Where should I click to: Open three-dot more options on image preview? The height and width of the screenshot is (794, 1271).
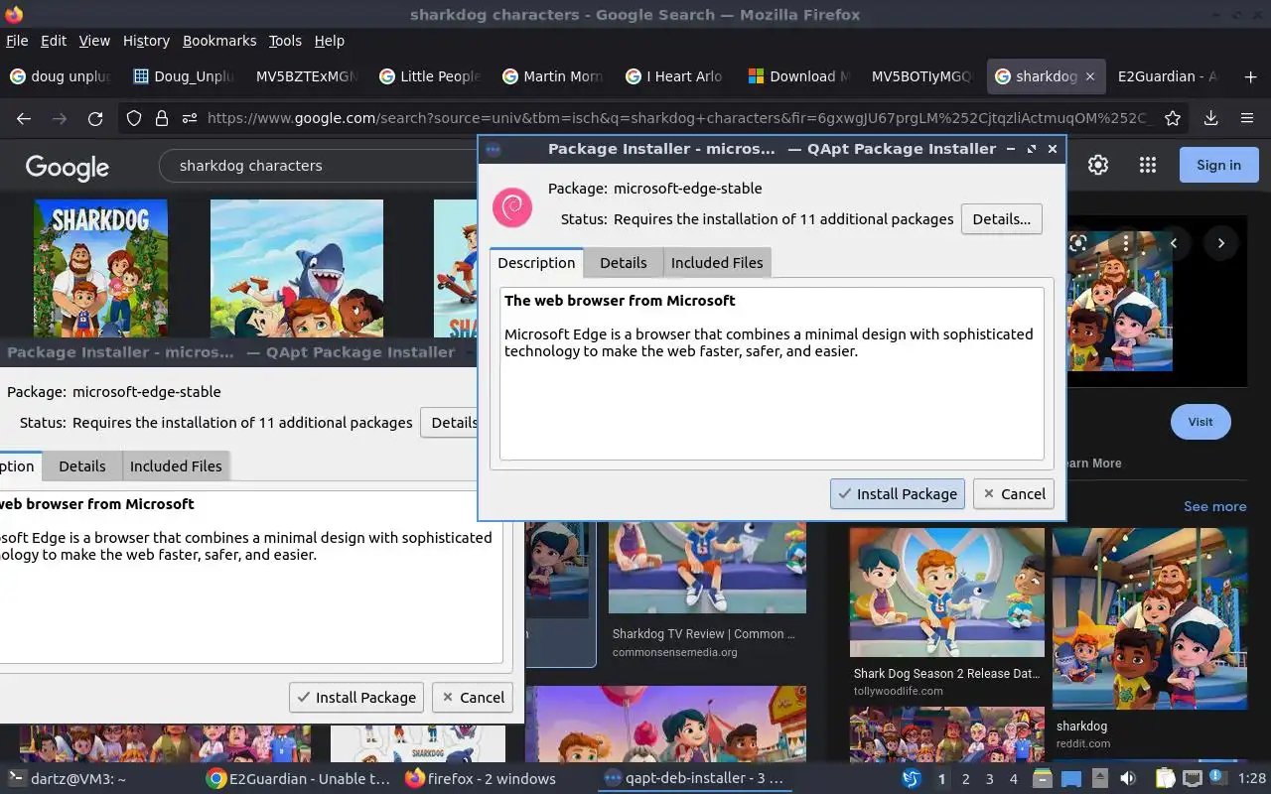click(x=1125, y=243)
